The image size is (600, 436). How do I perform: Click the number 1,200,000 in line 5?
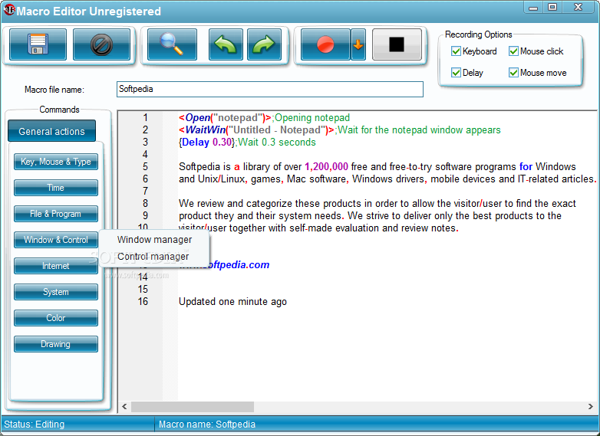tap(326, 166)
